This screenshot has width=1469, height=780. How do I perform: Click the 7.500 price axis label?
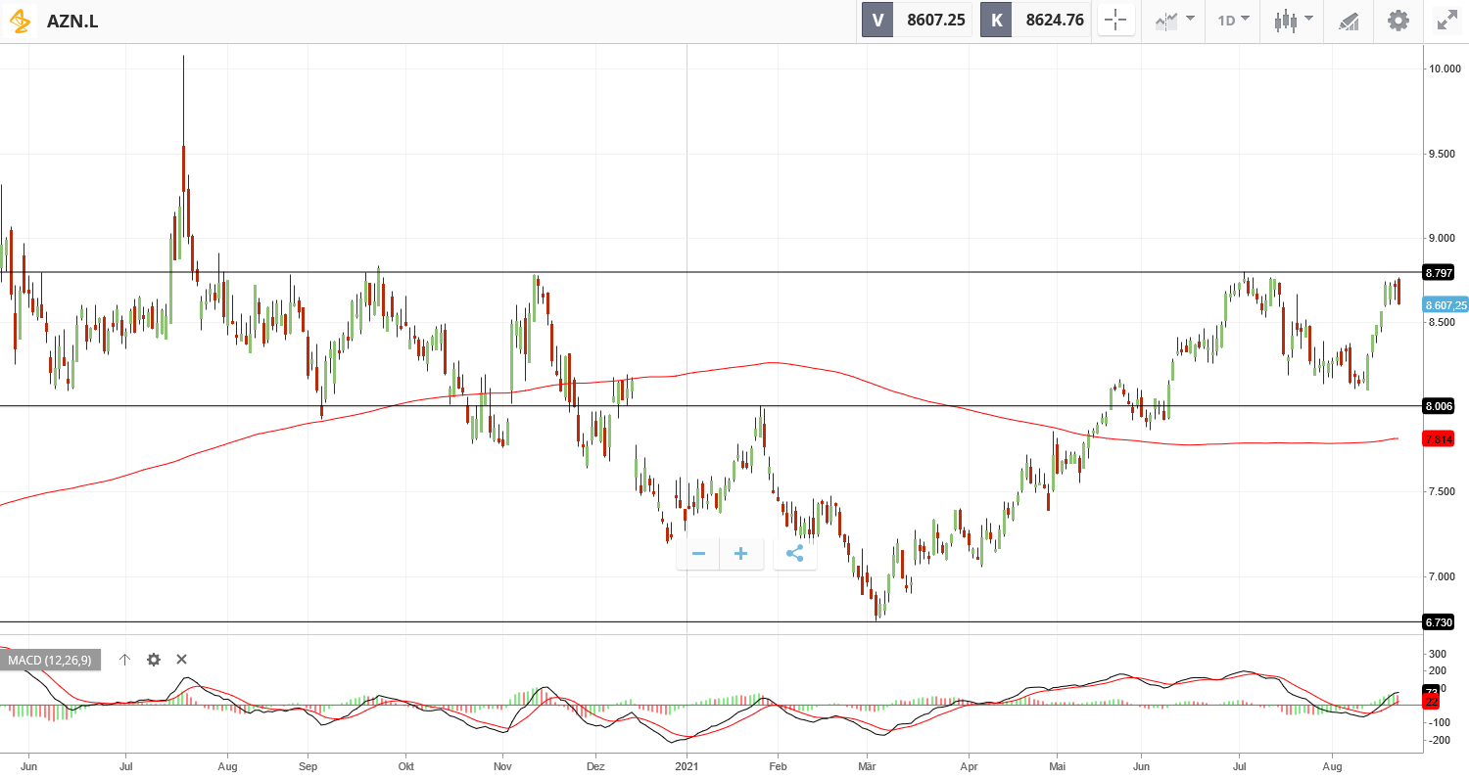pos(1444,492)
